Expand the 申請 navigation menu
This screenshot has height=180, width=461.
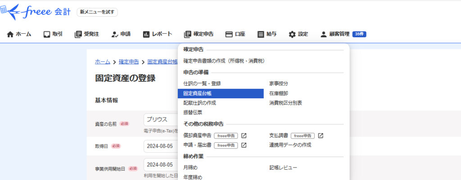(121, 34)
